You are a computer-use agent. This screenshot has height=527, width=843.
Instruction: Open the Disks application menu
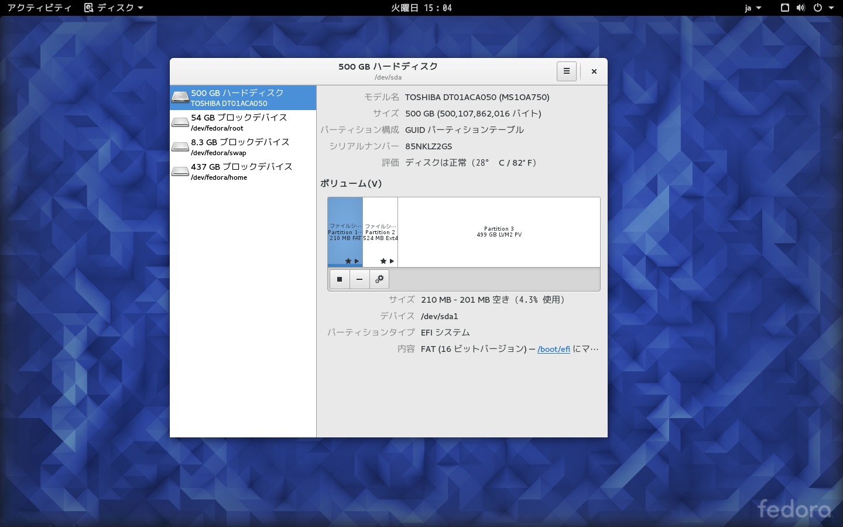[x=114, y=8]
